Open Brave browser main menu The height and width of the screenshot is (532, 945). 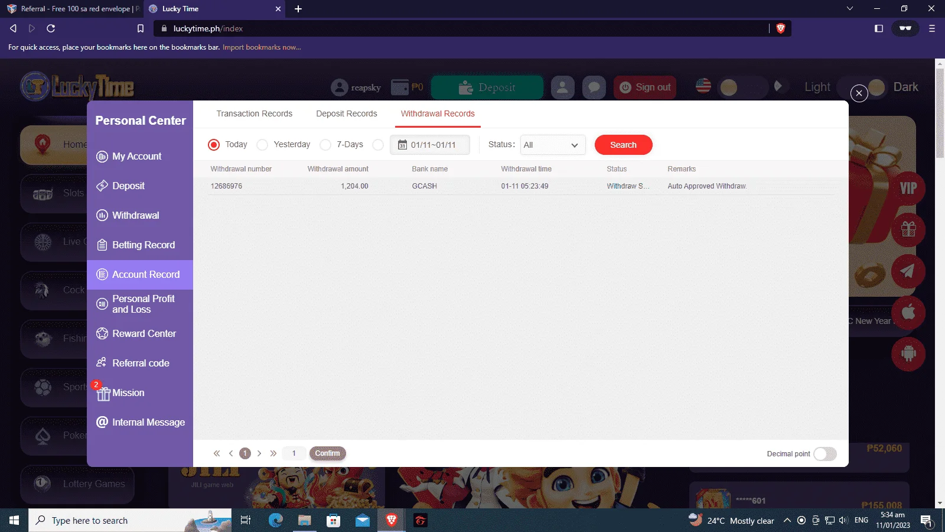coord(932,28)
